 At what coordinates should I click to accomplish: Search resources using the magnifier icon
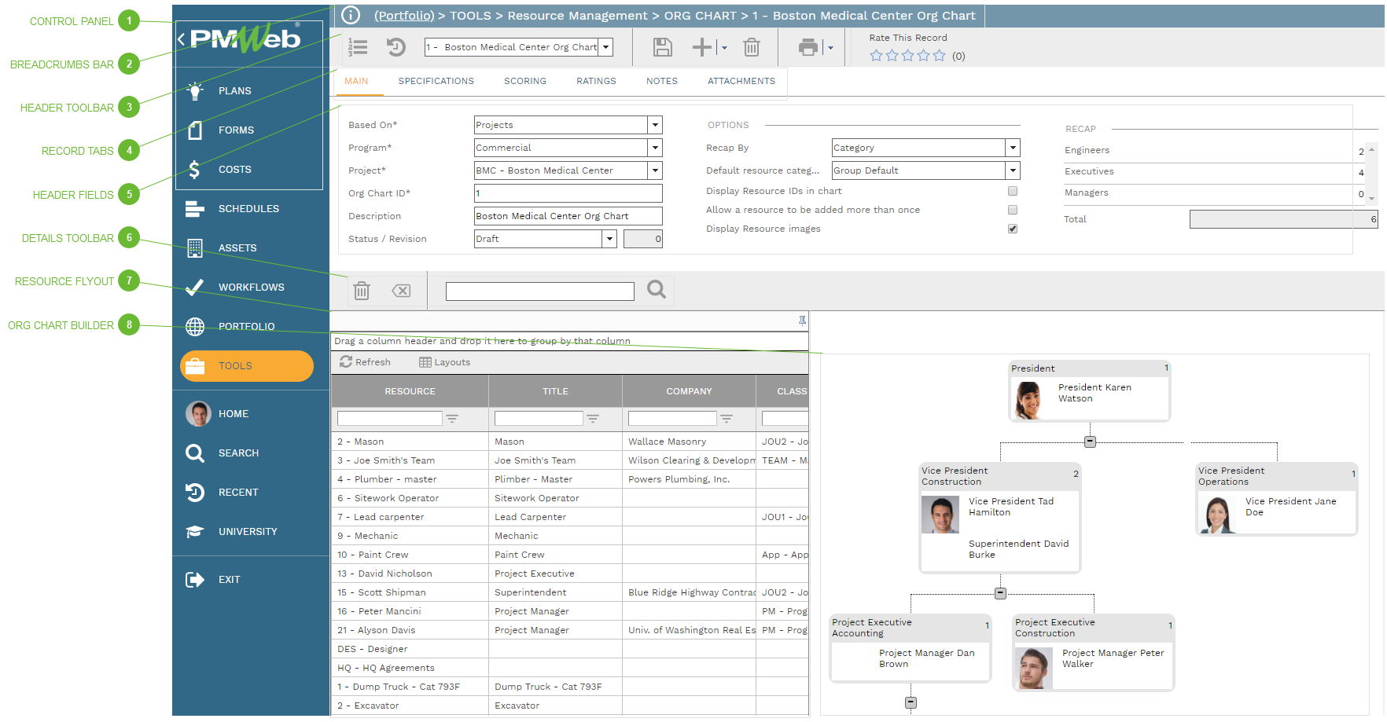point(656,291)
